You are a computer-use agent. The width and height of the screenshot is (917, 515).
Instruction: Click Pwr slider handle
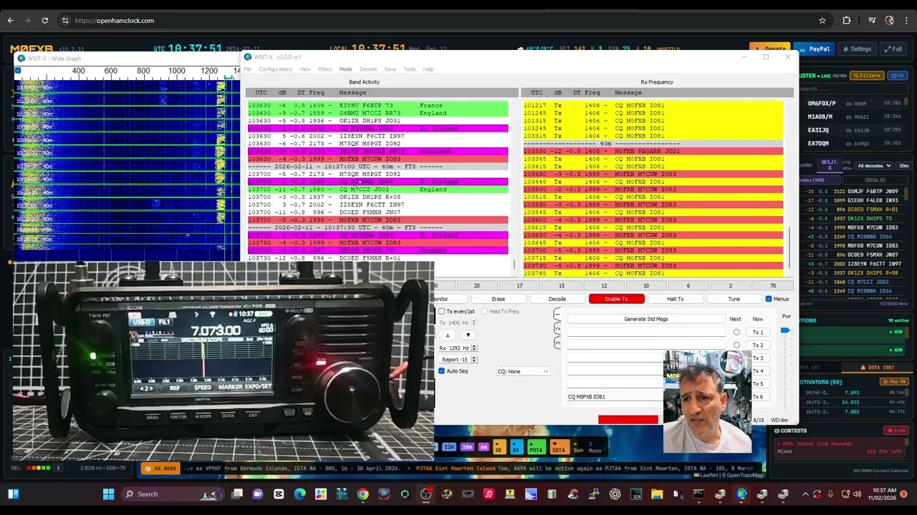coord(785,330)
